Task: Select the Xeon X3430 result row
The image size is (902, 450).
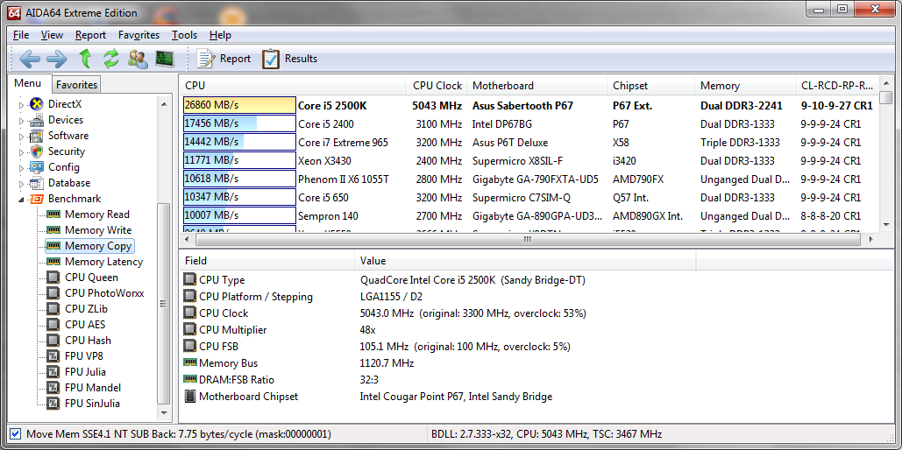Action: coord(529,161)
